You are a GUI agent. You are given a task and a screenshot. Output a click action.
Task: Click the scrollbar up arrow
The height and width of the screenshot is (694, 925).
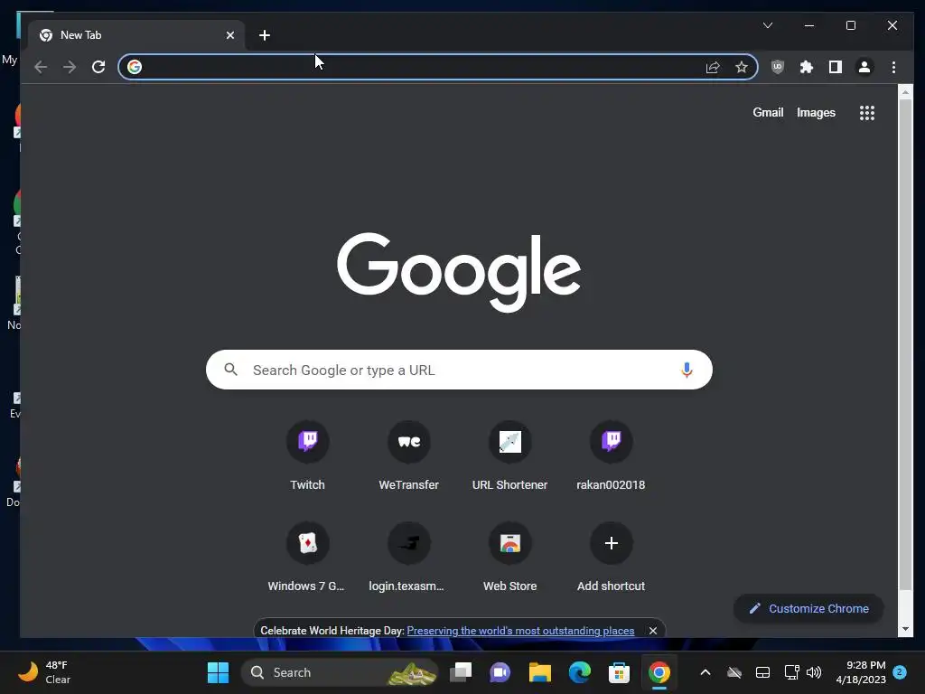[x=905, y=93]
